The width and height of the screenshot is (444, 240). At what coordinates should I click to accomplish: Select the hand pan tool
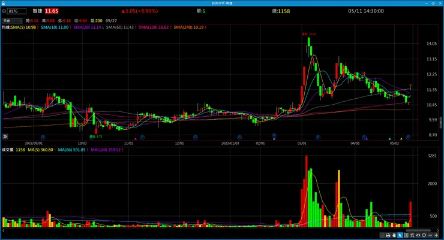tap(394, 235)
